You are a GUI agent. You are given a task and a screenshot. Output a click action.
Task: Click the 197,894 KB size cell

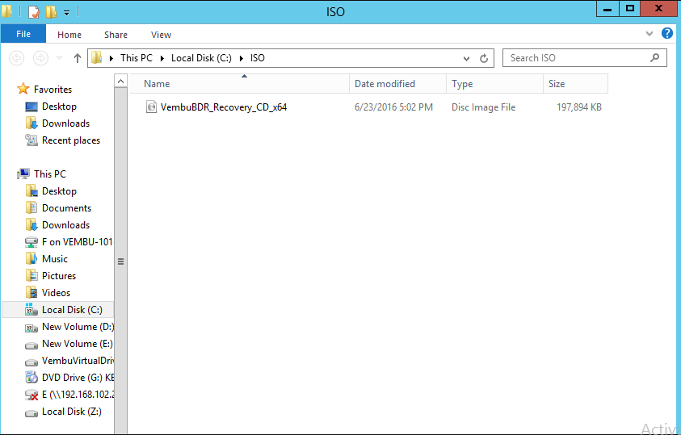[579, 107]
